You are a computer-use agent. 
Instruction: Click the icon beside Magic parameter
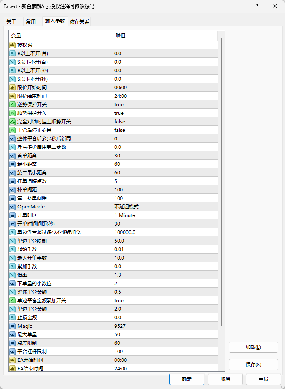click(12, 326)
